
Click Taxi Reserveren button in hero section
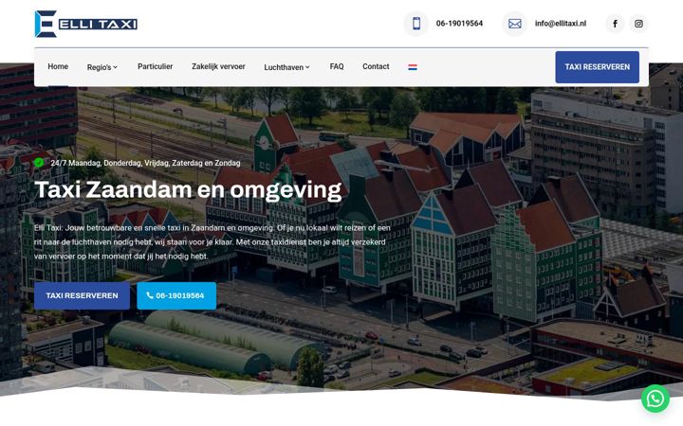(x=82, y=295)
